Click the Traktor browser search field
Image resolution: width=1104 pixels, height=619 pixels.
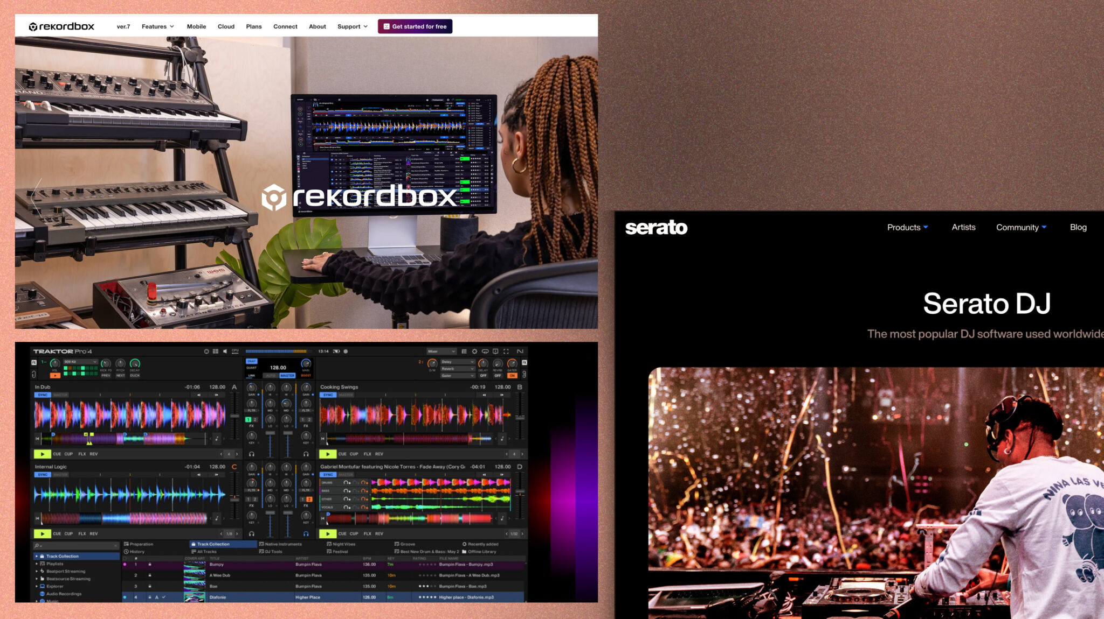pos(76,545)
